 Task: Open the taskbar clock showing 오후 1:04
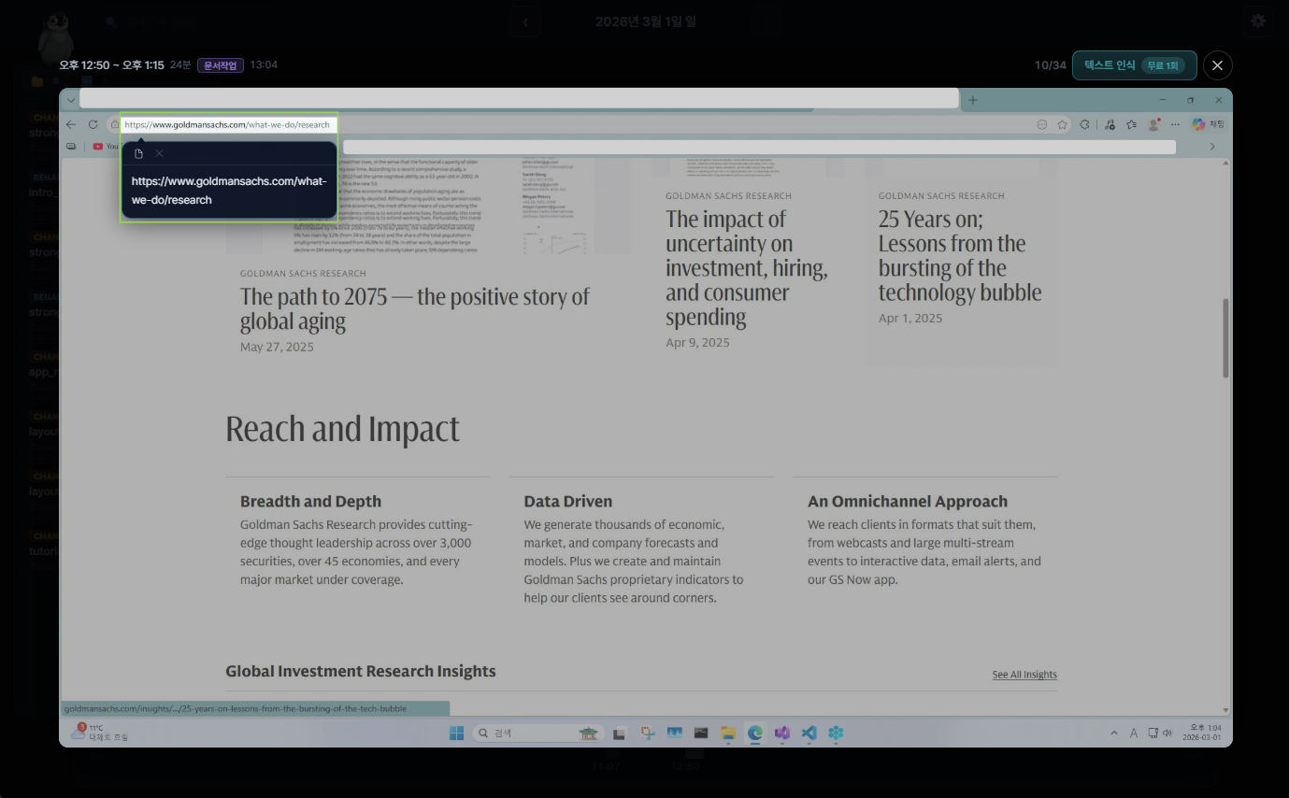point(1204,733)
